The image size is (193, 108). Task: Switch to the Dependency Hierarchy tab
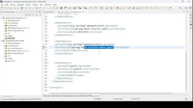tap(71, 96)
